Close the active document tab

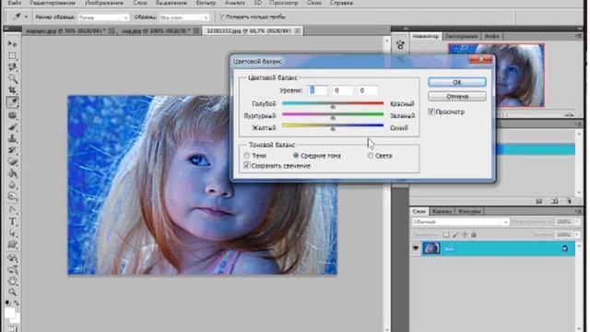(297, 30)
